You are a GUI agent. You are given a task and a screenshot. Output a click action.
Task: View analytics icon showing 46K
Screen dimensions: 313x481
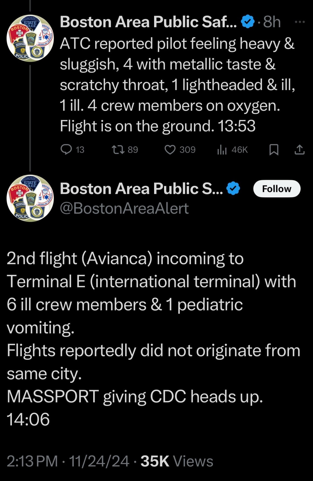pos(222,150)
